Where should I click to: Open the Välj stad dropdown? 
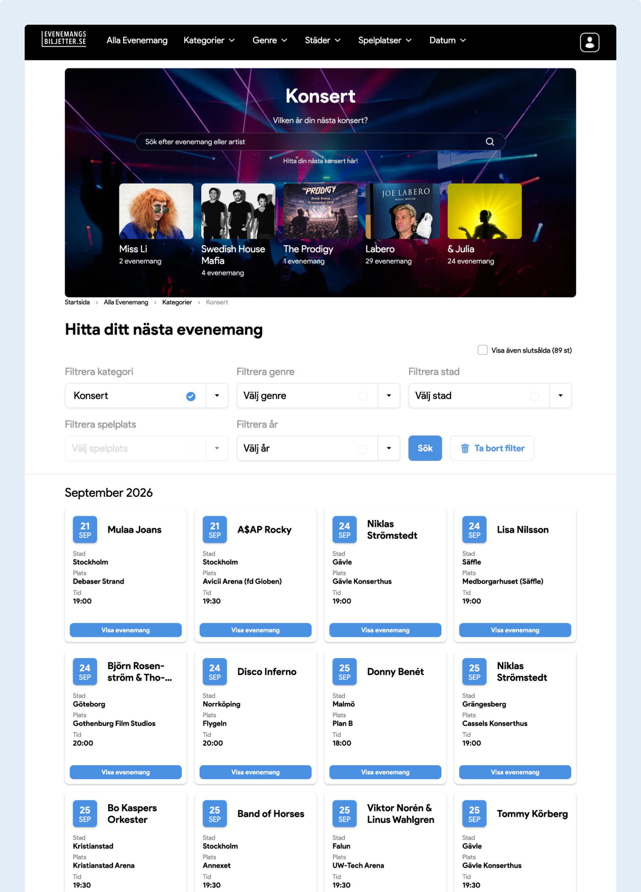[x=490, y=396]
